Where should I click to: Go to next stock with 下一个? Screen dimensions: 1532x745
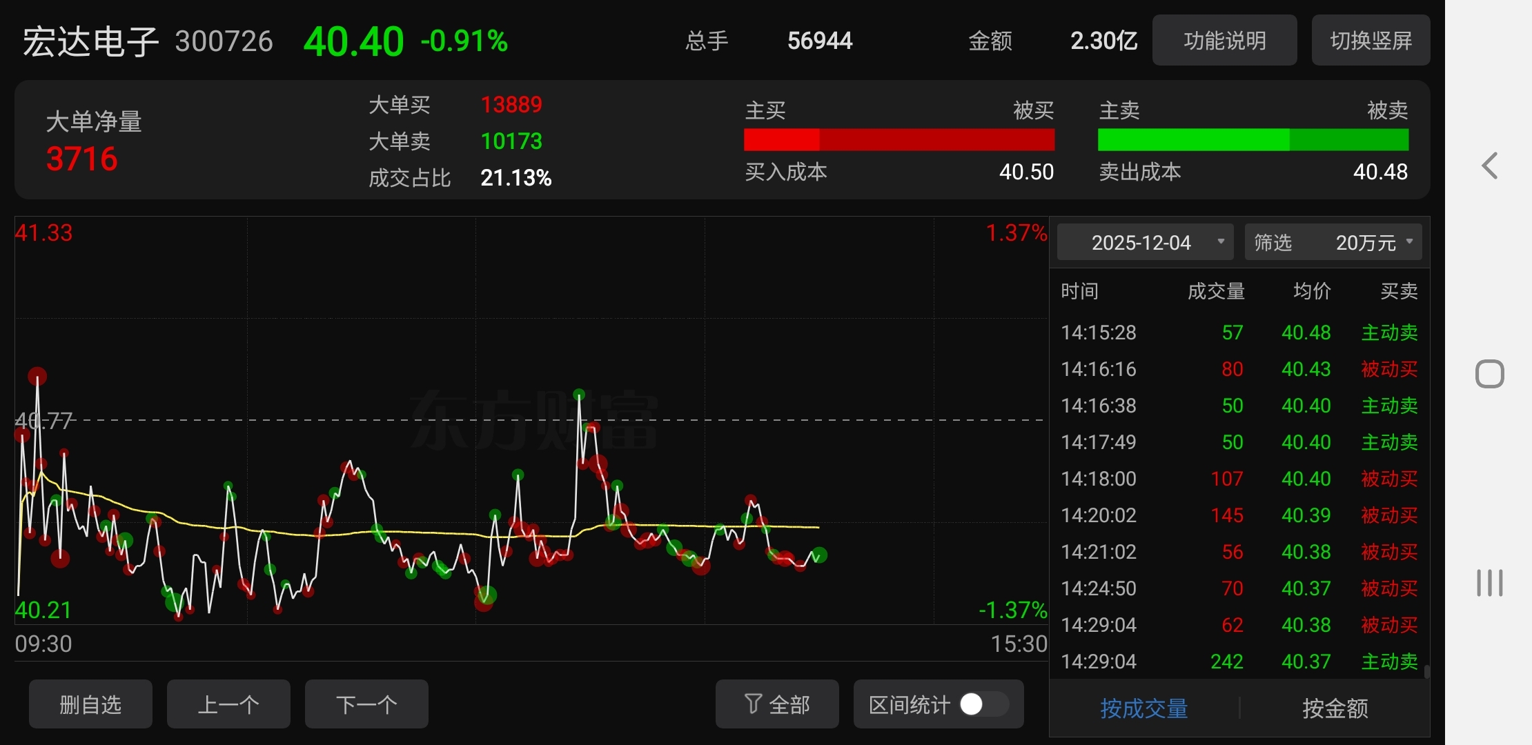coord(366,704)
